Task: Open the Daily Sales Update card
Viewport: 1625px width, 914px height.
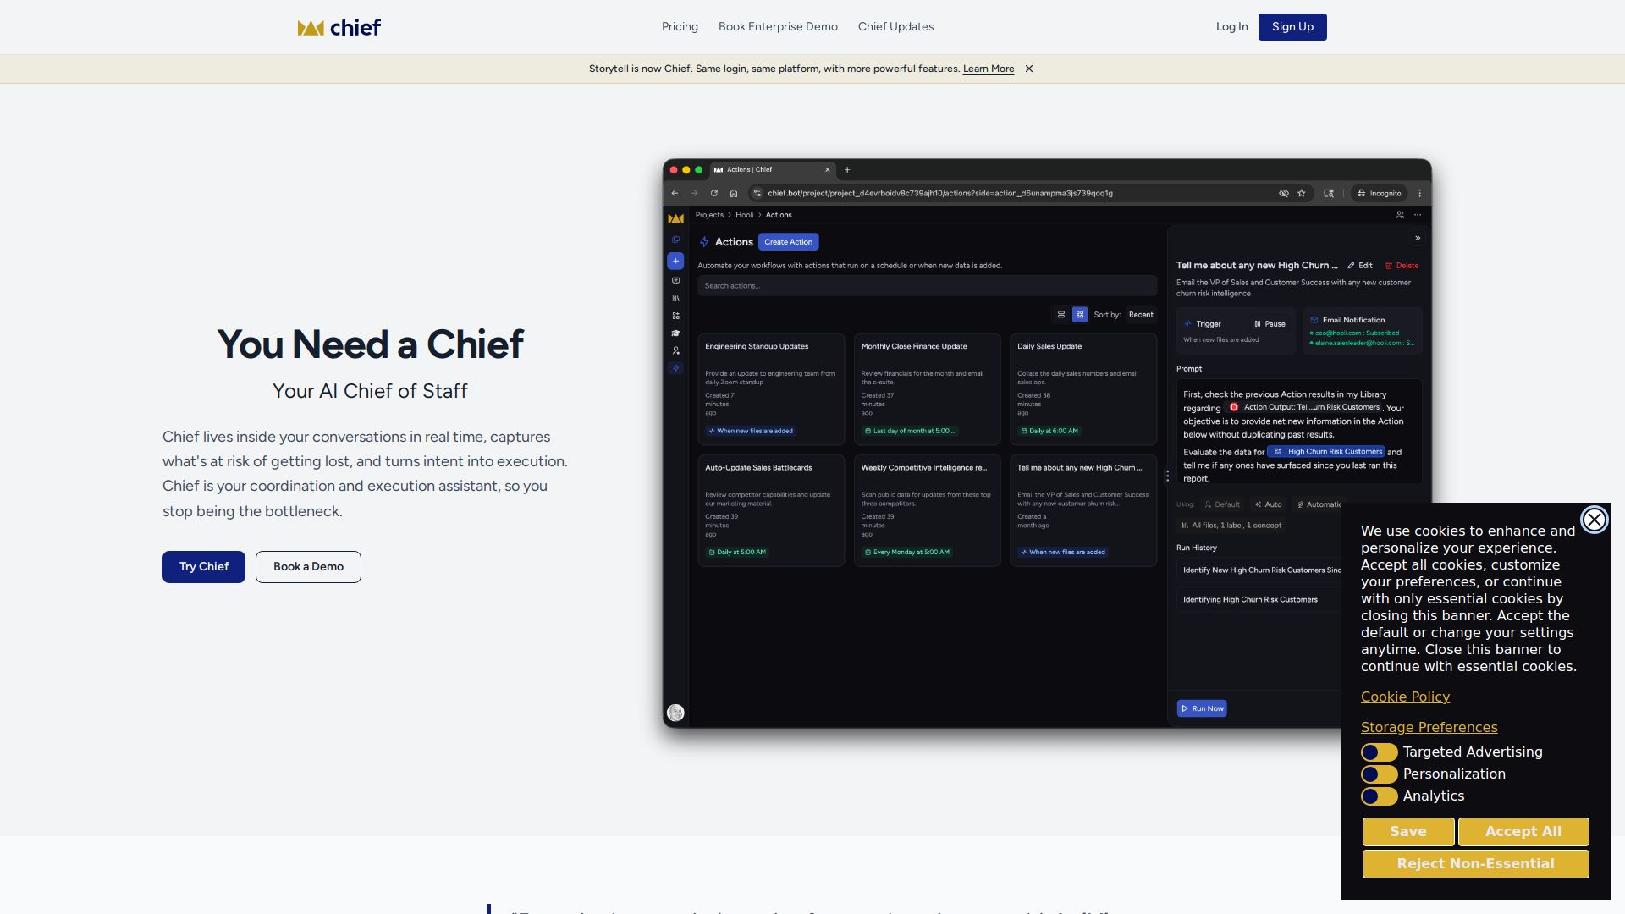Action: 1083,389
